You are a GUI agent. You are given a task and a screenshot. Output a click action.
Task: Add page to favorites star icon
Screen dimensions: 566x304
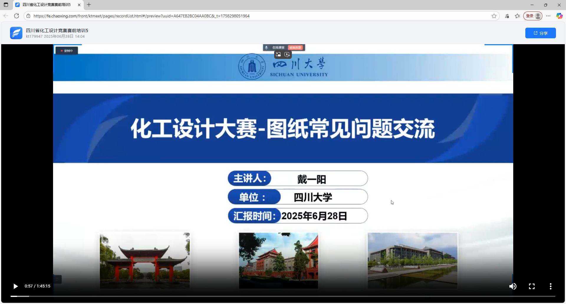494,16
